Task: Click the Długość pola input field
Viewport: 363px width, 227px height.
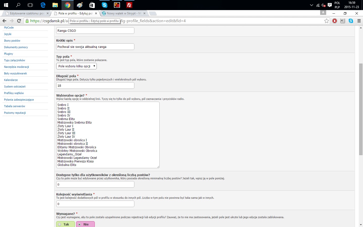Action: (95, 86)
